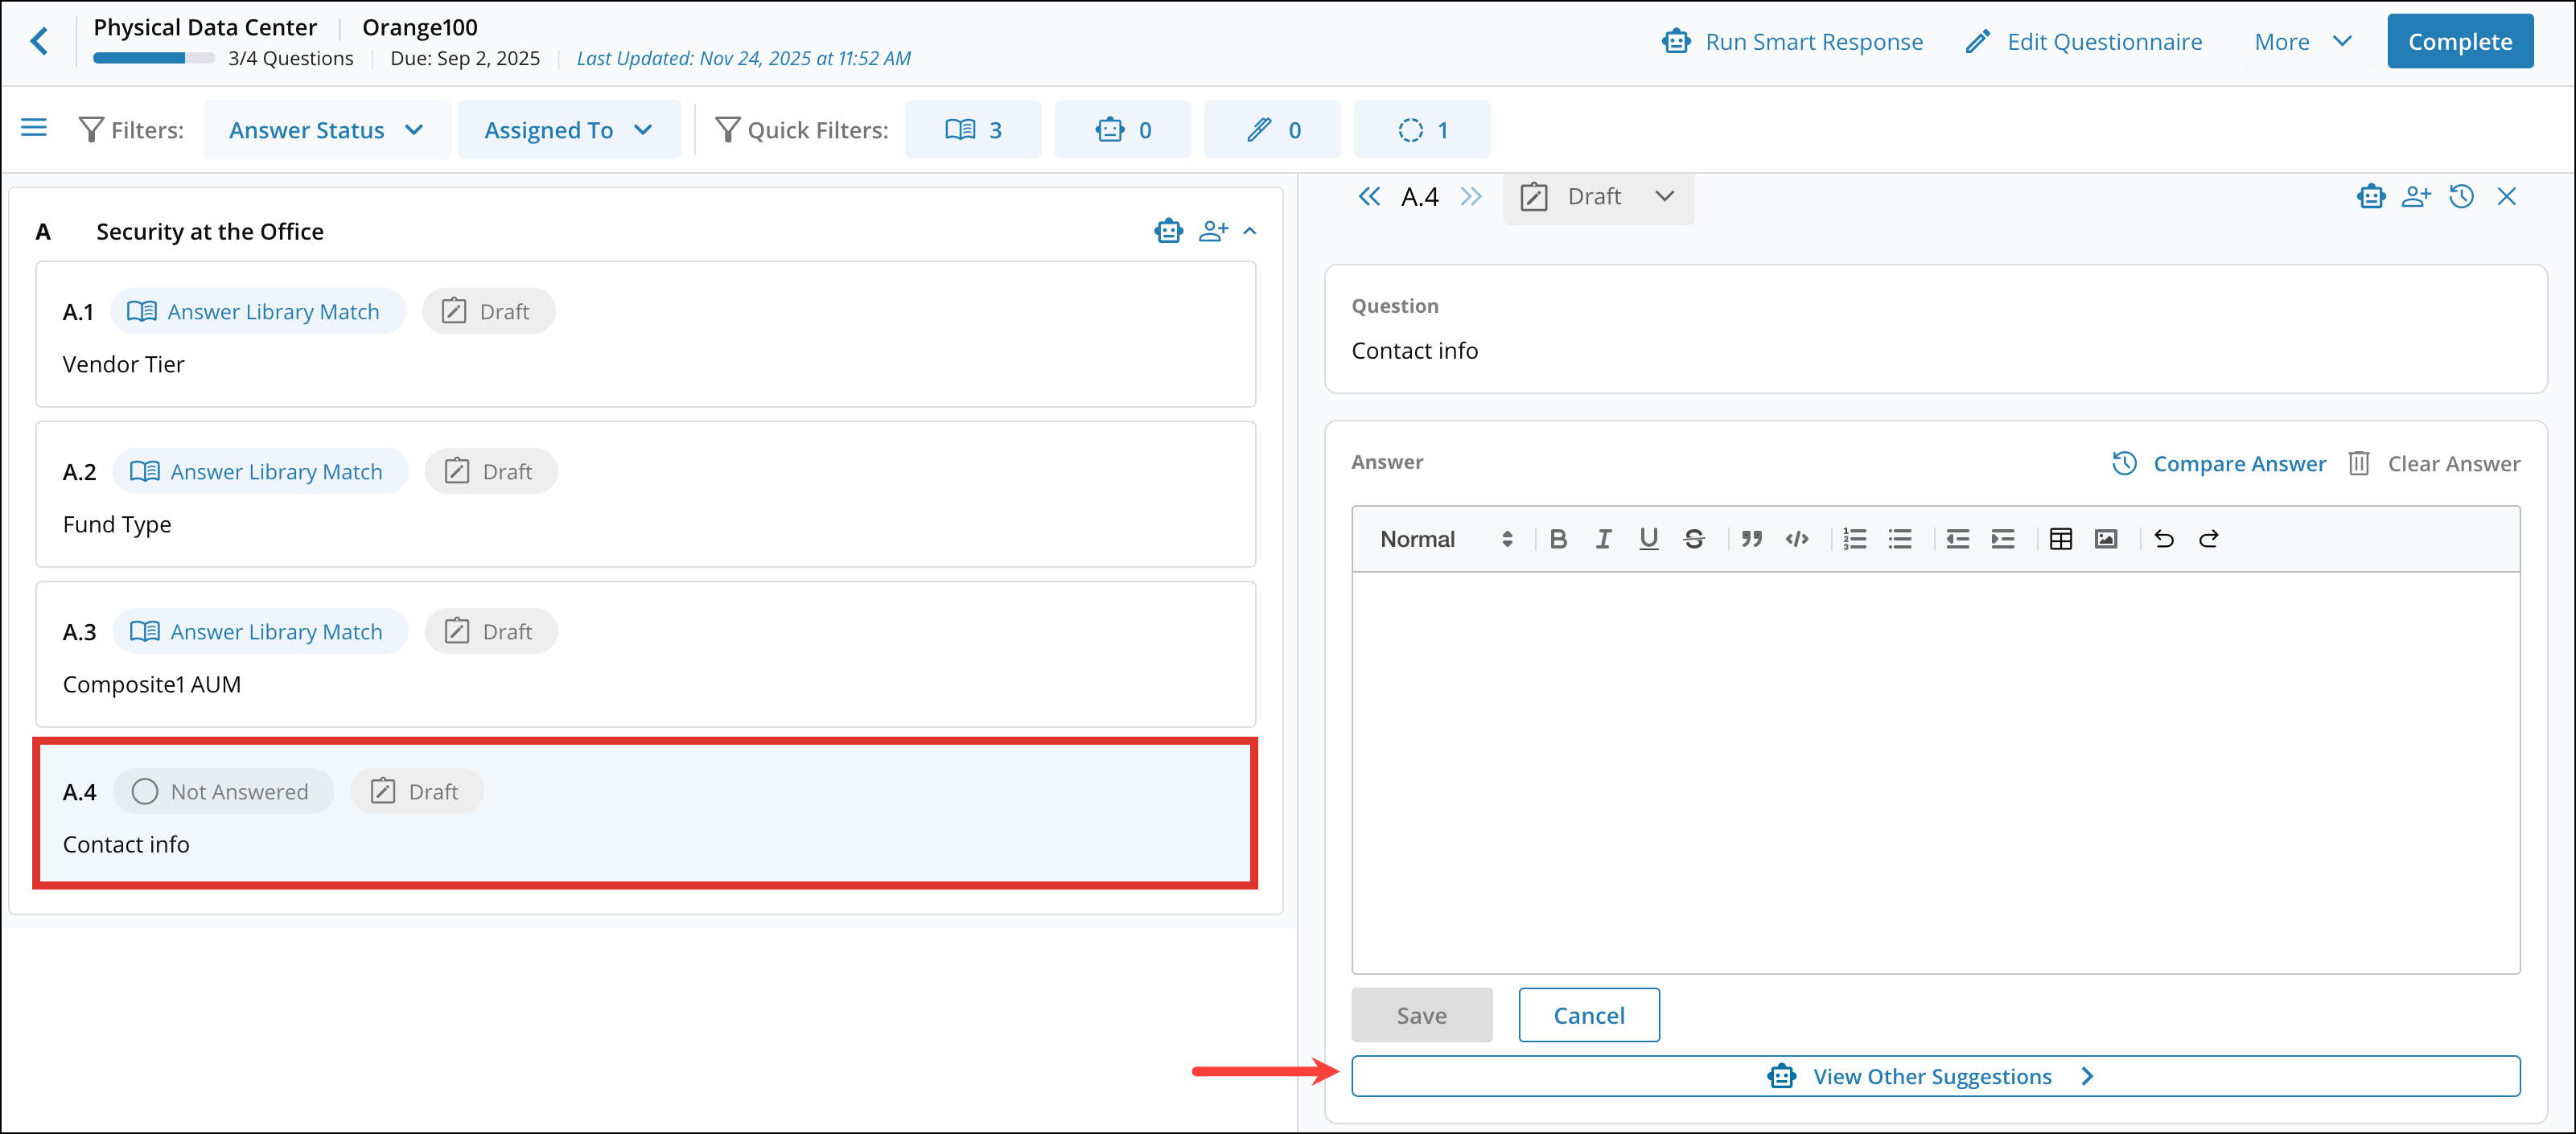The width and height of the screenshot is (2576, 1134).
Task: Select Not Answered status on question A.4
Action: [x=222, y=790]
